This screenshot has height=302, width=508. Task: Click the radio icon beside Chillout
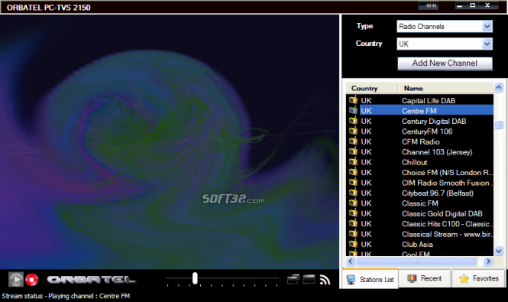(x=353, y=161)
